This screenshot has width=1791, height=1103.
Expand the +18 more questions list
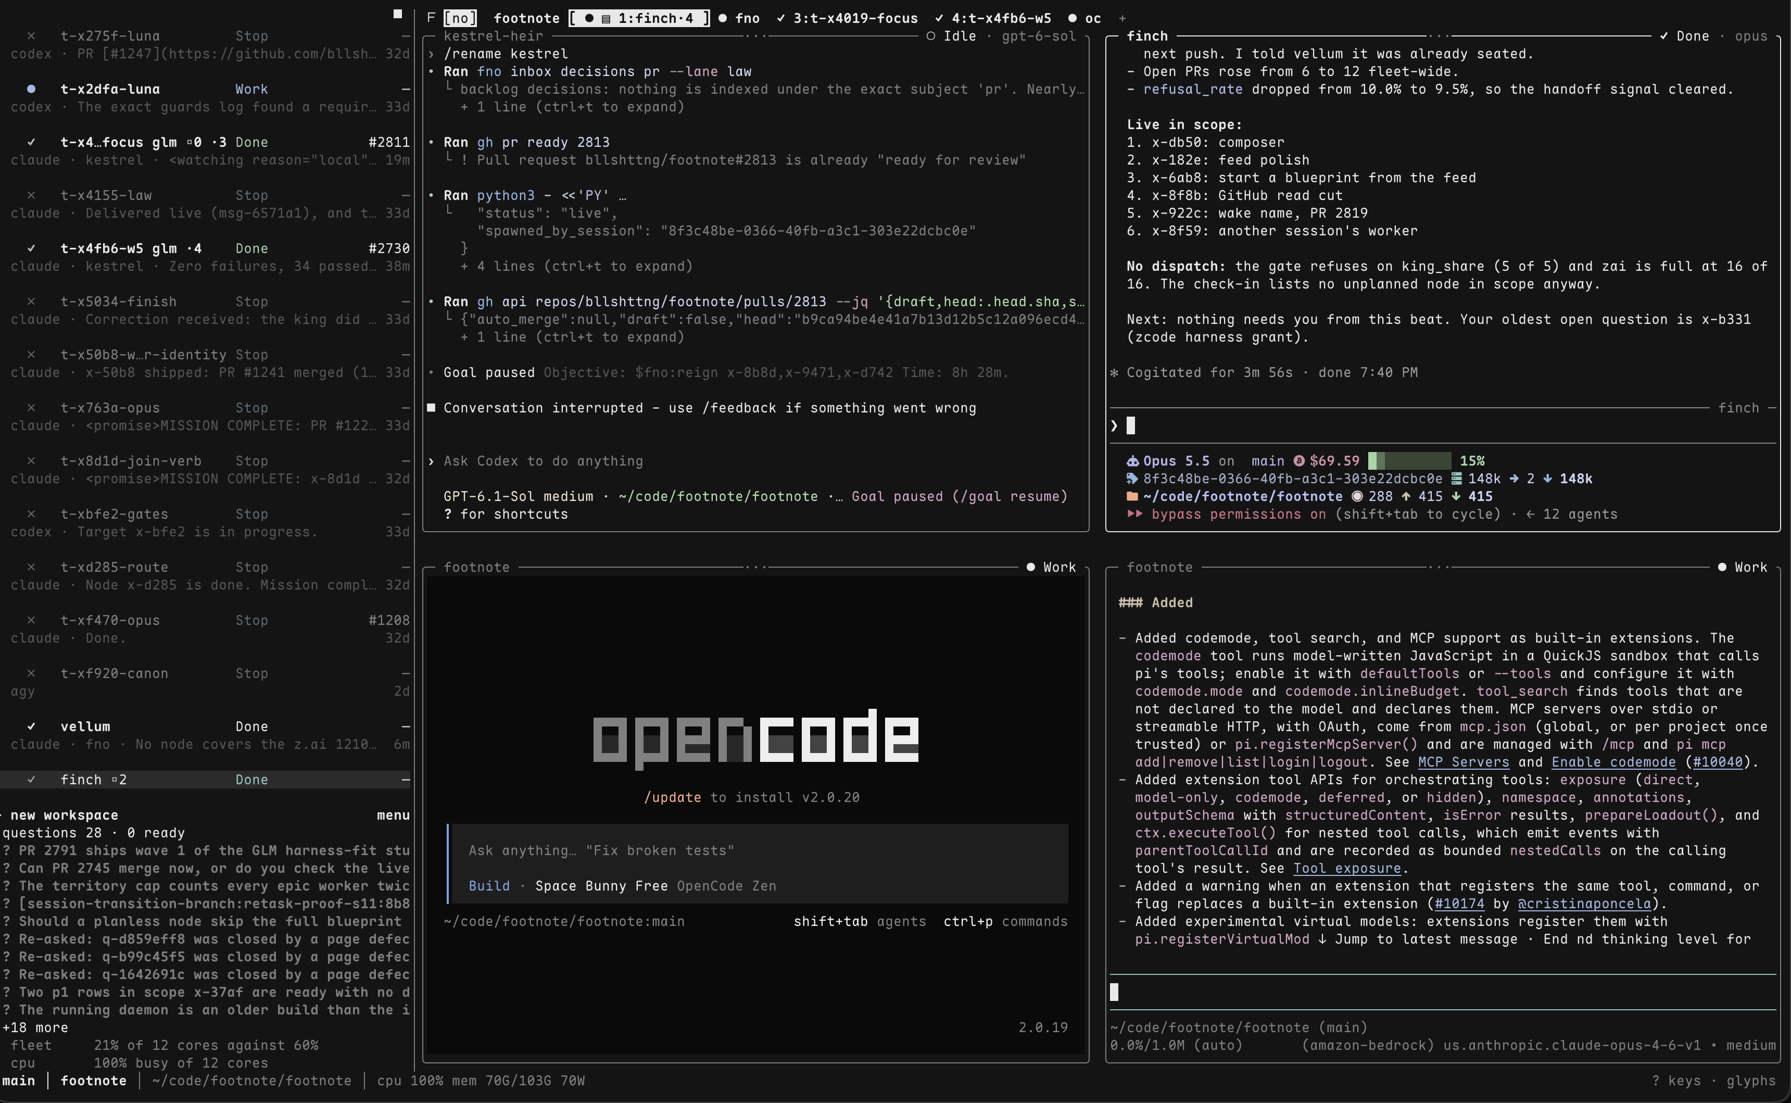click(35, 1028)
